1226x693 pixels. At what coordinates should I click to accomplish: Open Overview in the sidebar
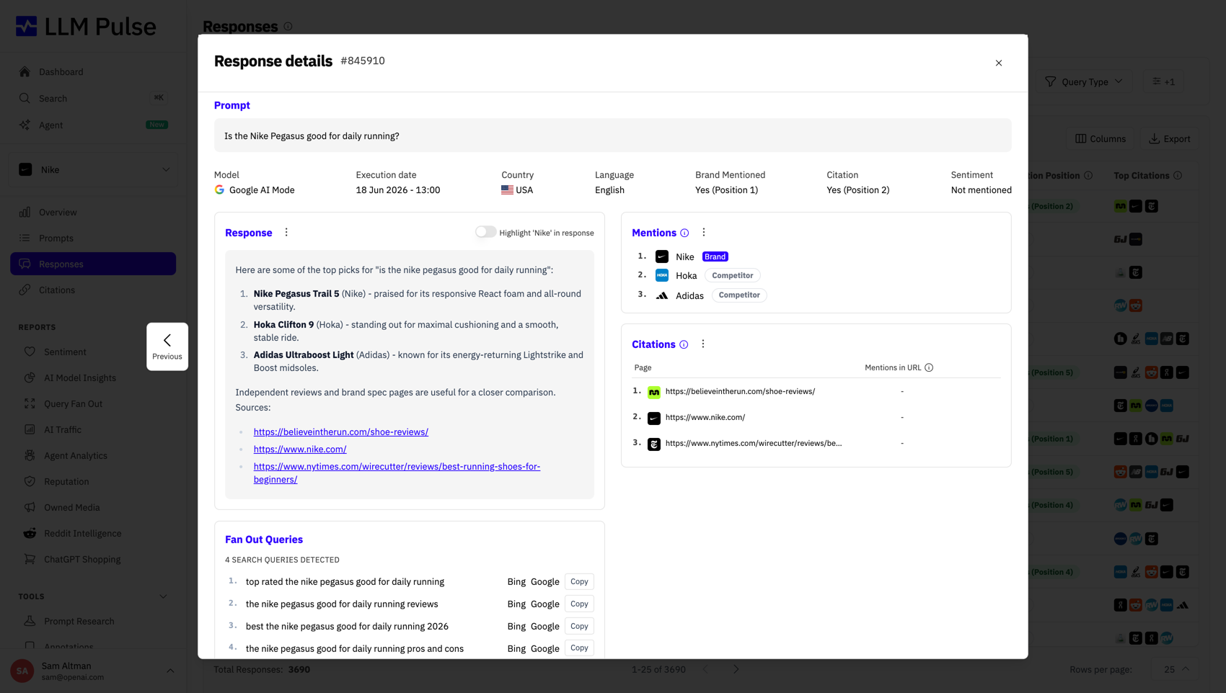[93, 213]
